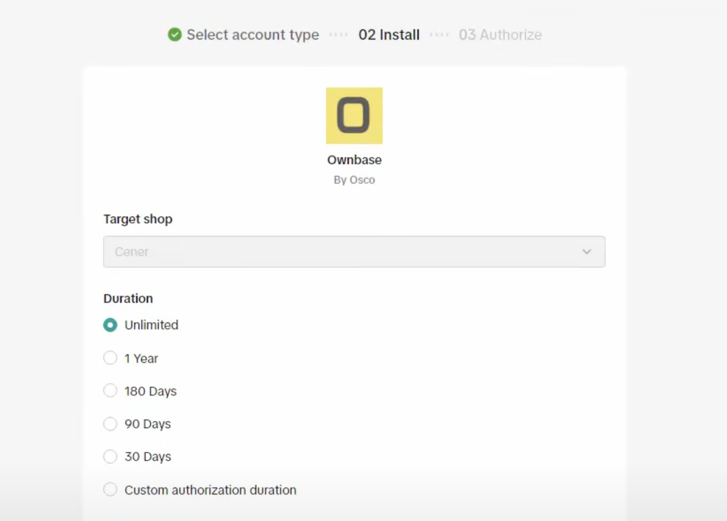Viewport: 727px width, 521px height.
Task: Click the Ownbase app name
Action: (x=354, y=160)
